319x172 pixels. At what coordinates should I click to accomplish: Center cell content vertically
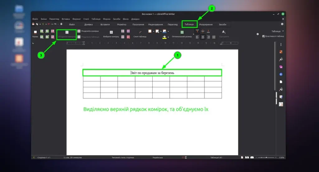203,31
